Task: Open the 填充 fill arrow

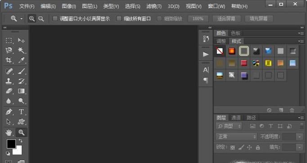Action: [x=299, y=147]
